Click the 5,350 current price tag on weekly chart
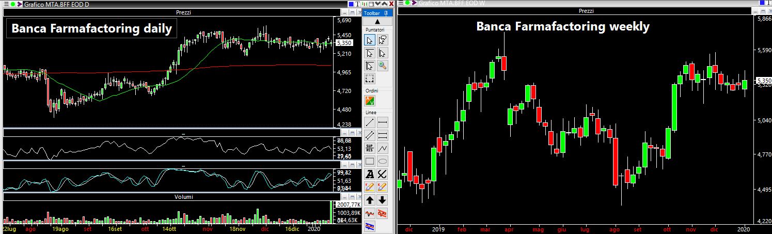 [x=764, y=81]
